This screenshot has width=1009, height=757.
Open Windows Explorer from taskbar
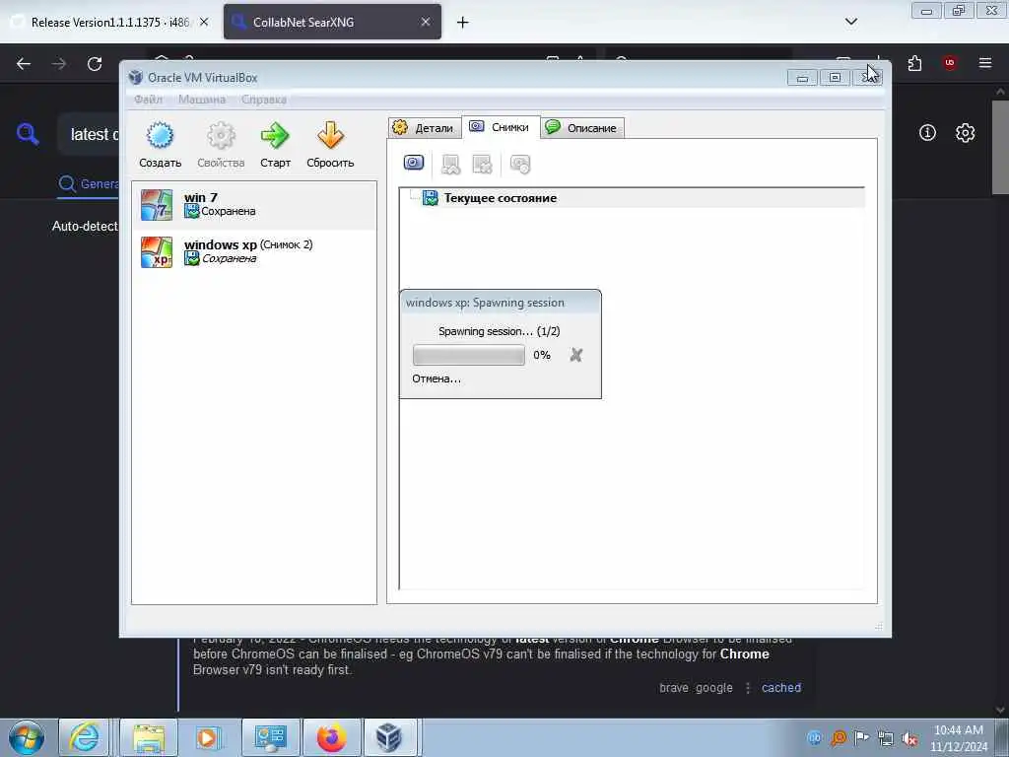pyautogui.click(x=149, y=737)
